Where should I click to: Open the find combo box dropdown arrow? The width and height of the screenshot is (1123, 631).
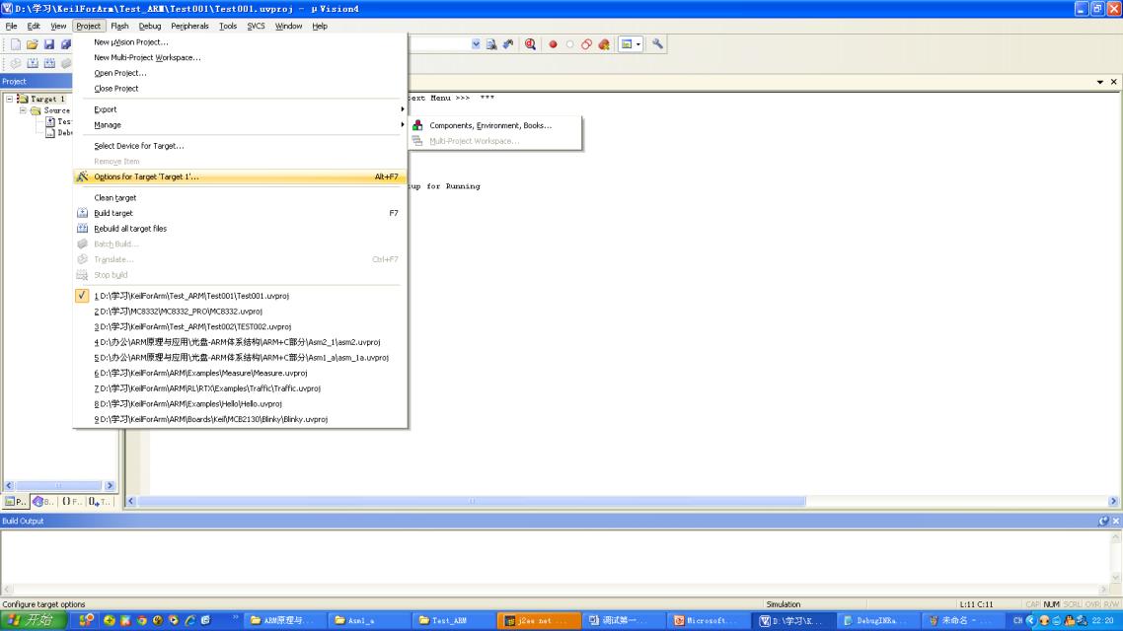tap(476, 44)
